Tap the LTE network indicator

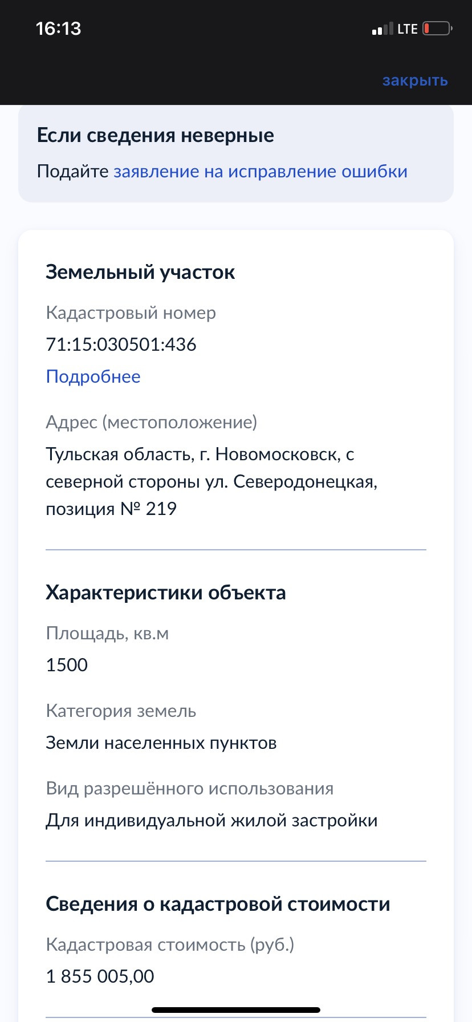click(408, 29)
